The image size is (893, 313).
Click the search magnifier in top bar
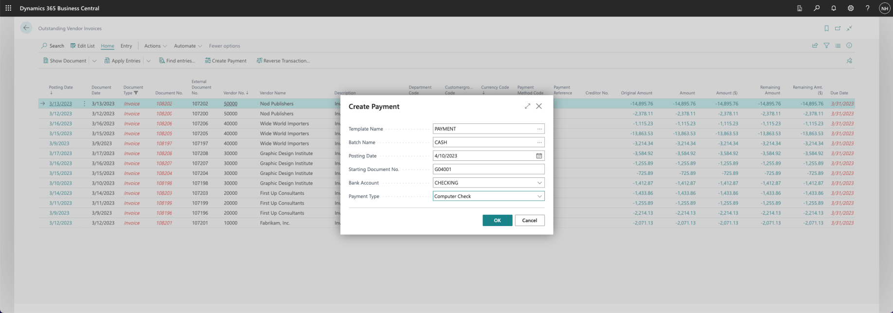tap(817, 8)
